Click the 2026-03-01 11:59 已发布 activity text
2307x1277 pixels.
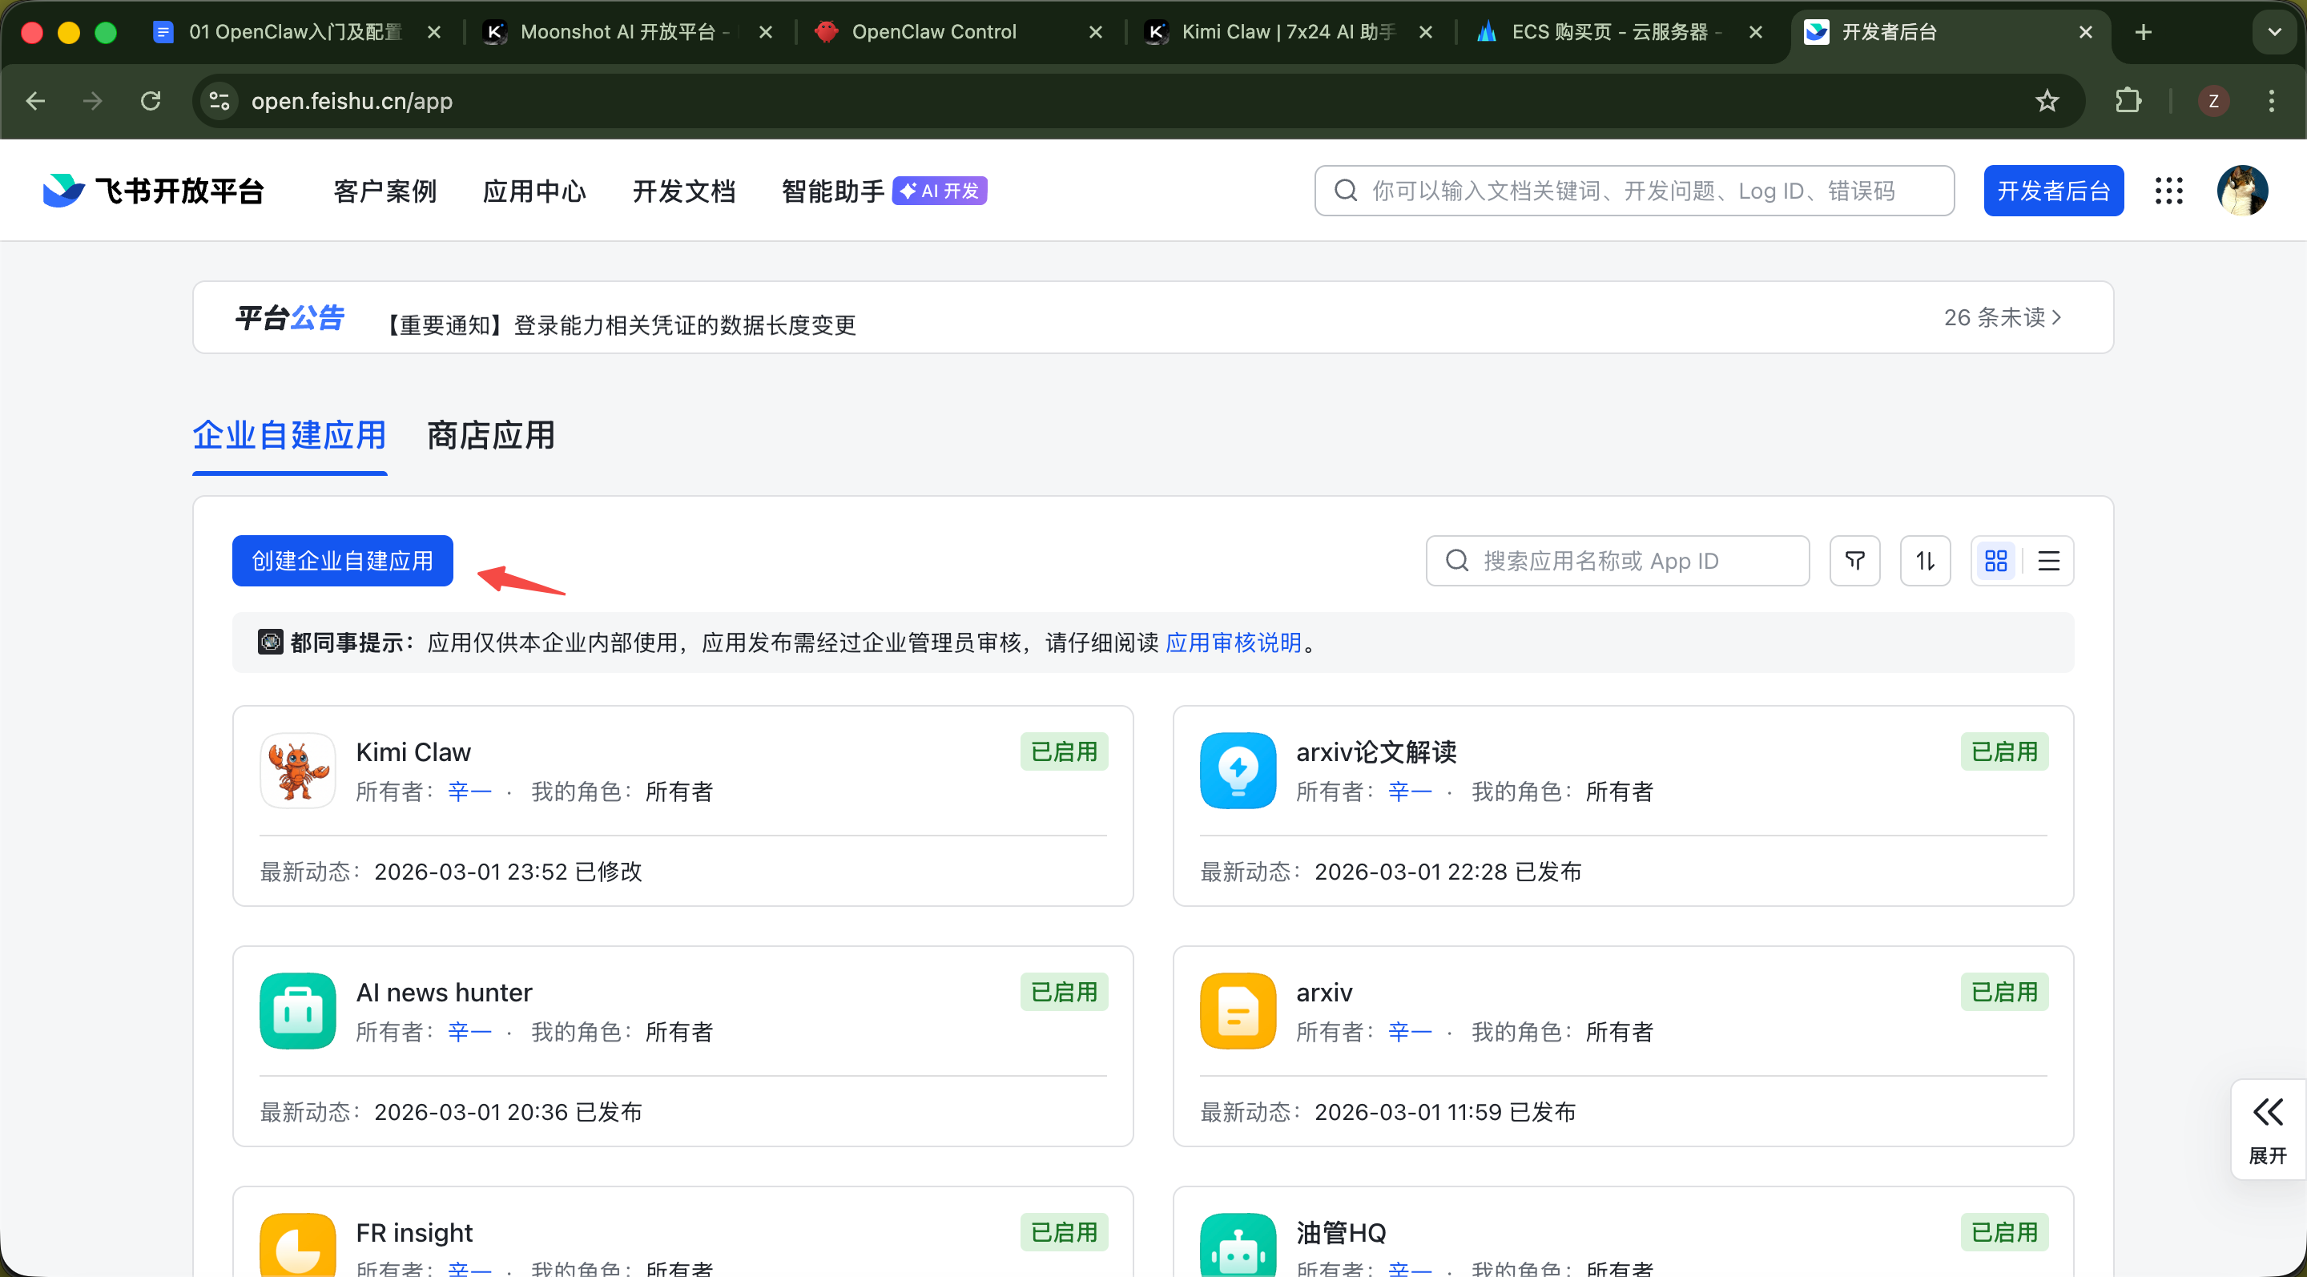1444,1111
